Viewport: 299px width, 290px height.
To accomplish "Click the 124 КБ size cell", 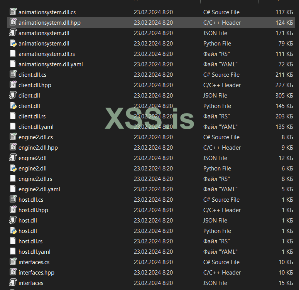I will (x=284, y=23).
